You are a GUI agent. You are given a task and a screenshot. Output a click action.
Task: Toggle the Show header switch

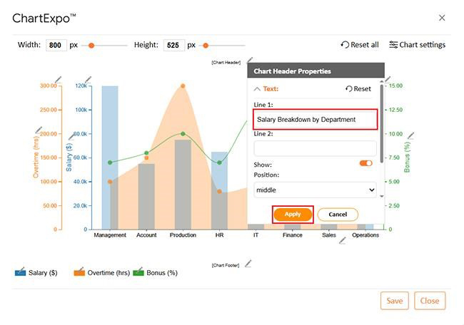(x=365, y=163)
